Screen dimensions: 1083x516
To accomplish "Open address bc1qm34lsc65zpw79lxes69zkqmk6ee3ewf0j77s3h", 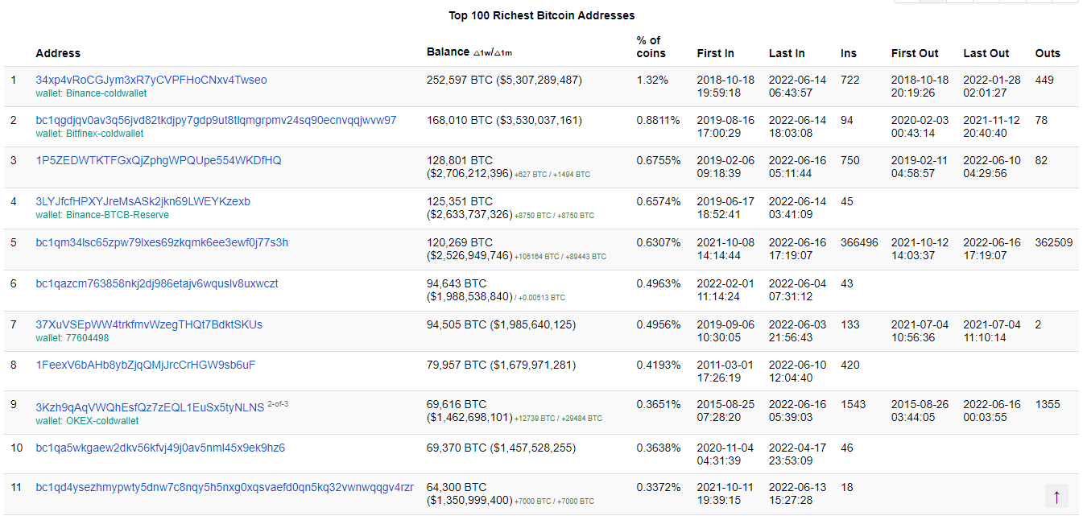I will click(162, 242).
